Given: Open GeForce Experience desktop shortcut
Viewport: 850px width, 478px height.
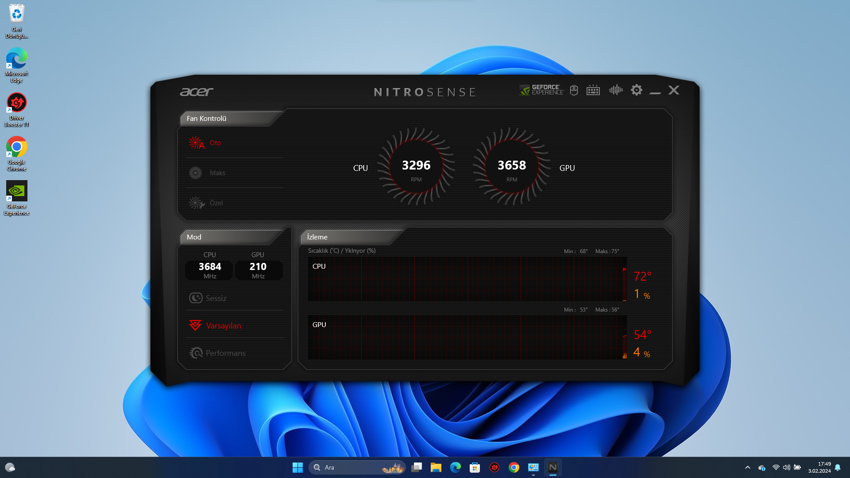Looking at the screenshot, I should tap(17, 198).
